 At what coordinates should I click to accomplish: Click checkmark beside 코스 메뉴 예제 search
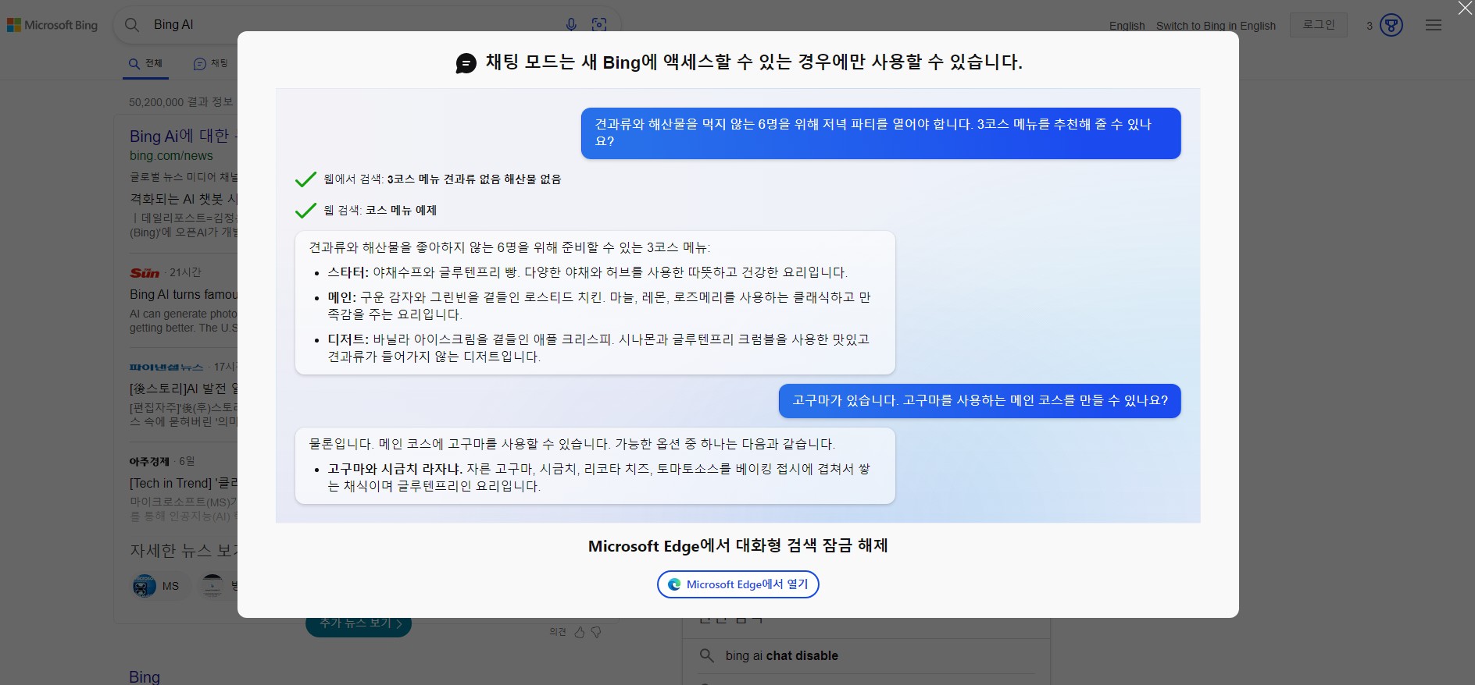pyautogui.click(x=305, y=211)
